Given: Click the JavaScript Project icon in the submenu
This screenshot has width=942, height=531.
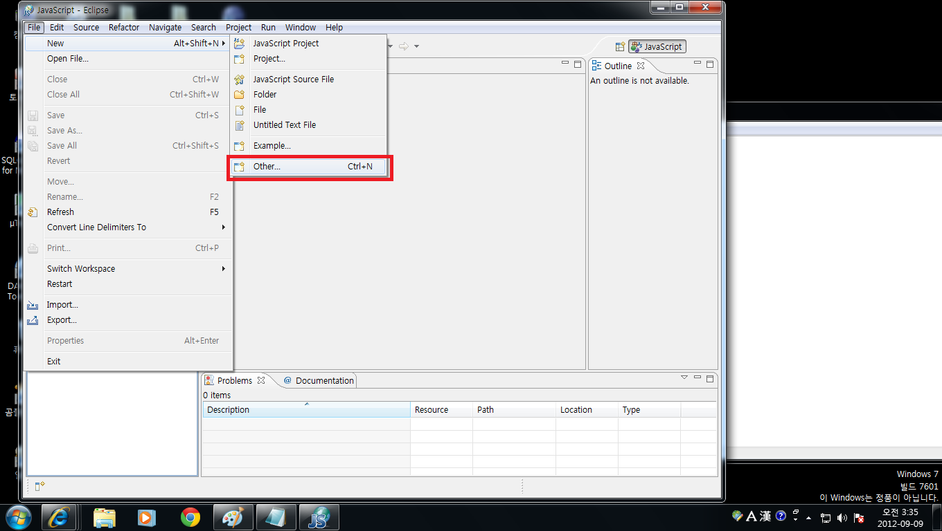Looking at the screenshot, I should coord(240,44).
